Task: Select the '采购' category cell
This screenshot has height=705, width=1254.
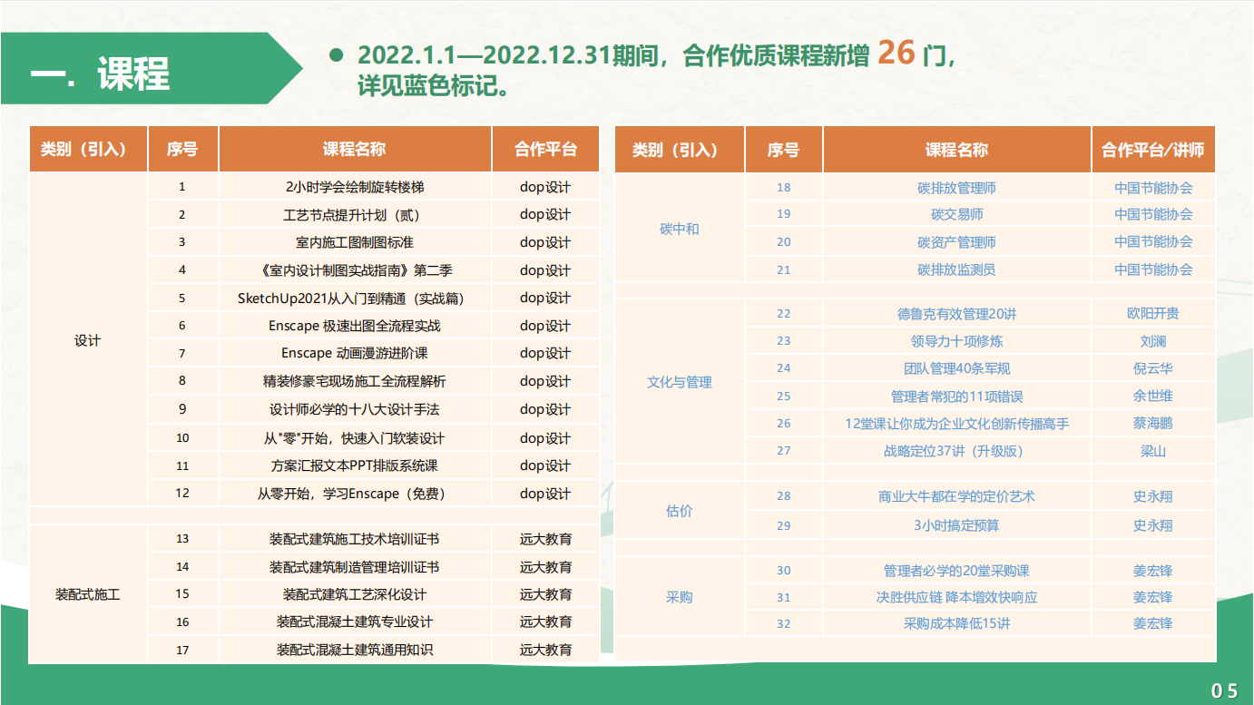Action: tap(680, 596)
